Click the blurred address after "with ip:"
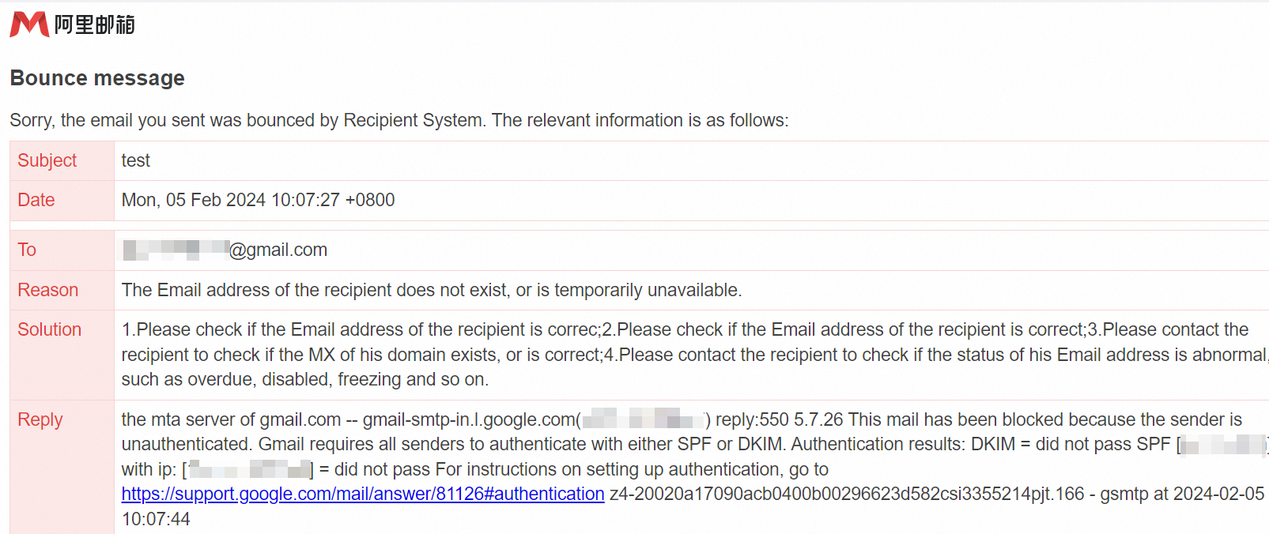 (250, 470)
